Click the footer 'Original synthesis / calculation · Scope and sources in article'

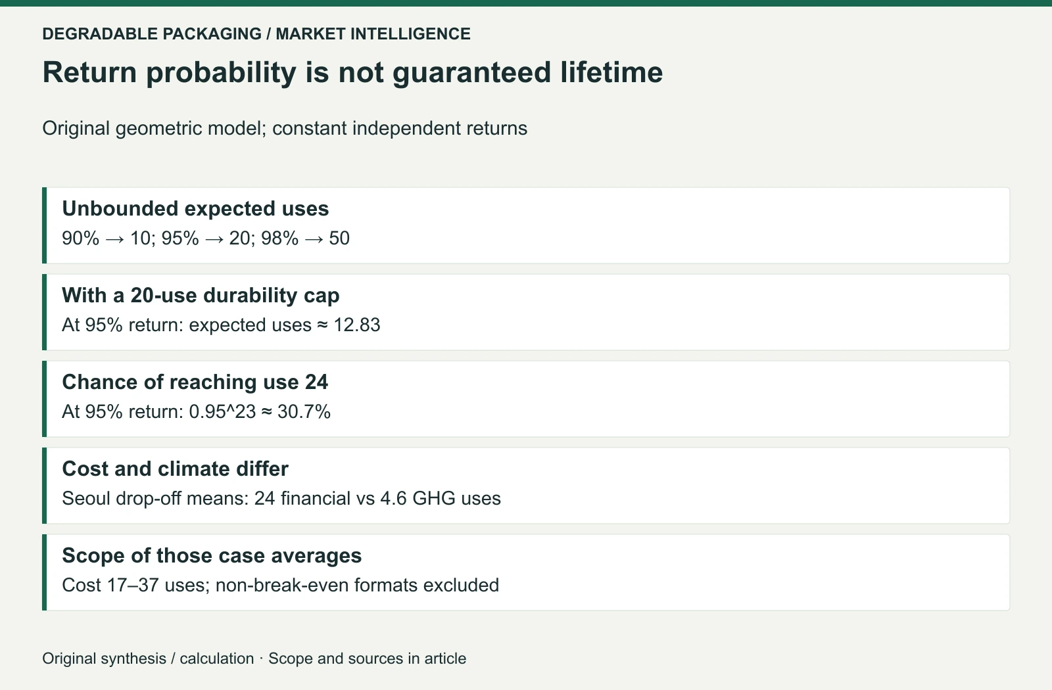(x=254, y=658)
